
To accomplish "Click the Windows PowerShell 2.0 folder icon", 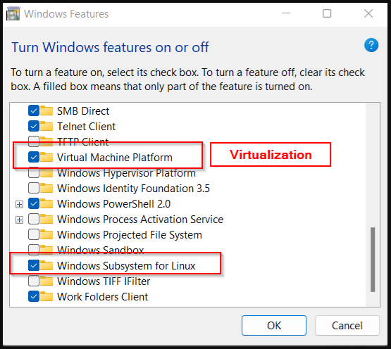I will pos(46,203).
